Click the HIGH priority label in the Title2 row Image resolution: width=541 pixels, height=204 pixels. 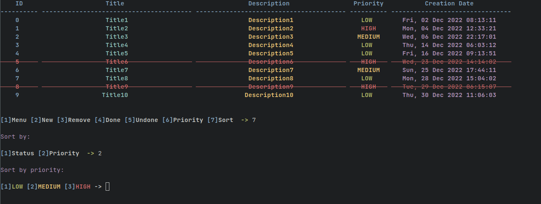tap(368, 28)
